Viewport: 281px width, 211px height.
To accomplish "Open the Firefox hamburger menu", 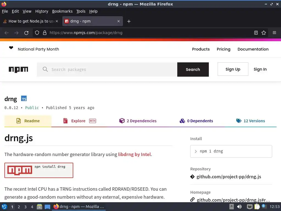I will (x=274, y=33).
